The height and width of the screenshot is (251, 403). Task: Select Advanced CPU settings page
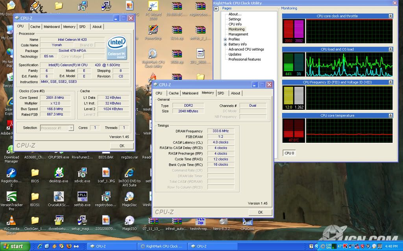(x=246, y=49)
